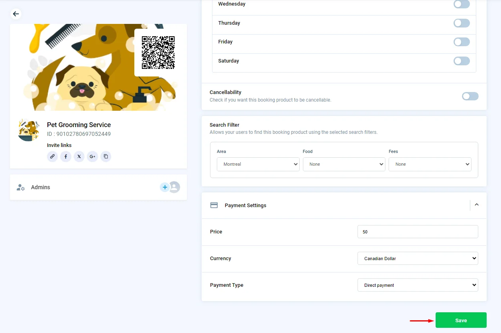The image size is (501, 333).
Task: Collapse the Payment Settings section
Action: point(476,205)
